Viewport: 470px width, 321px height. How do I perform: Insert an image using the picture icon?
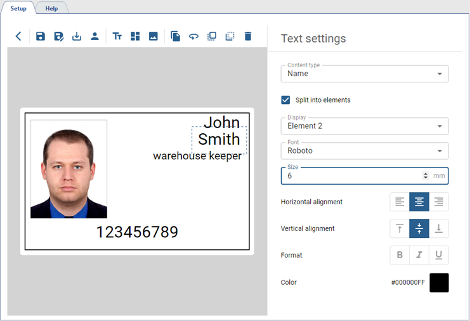click(x=153, y=36)
